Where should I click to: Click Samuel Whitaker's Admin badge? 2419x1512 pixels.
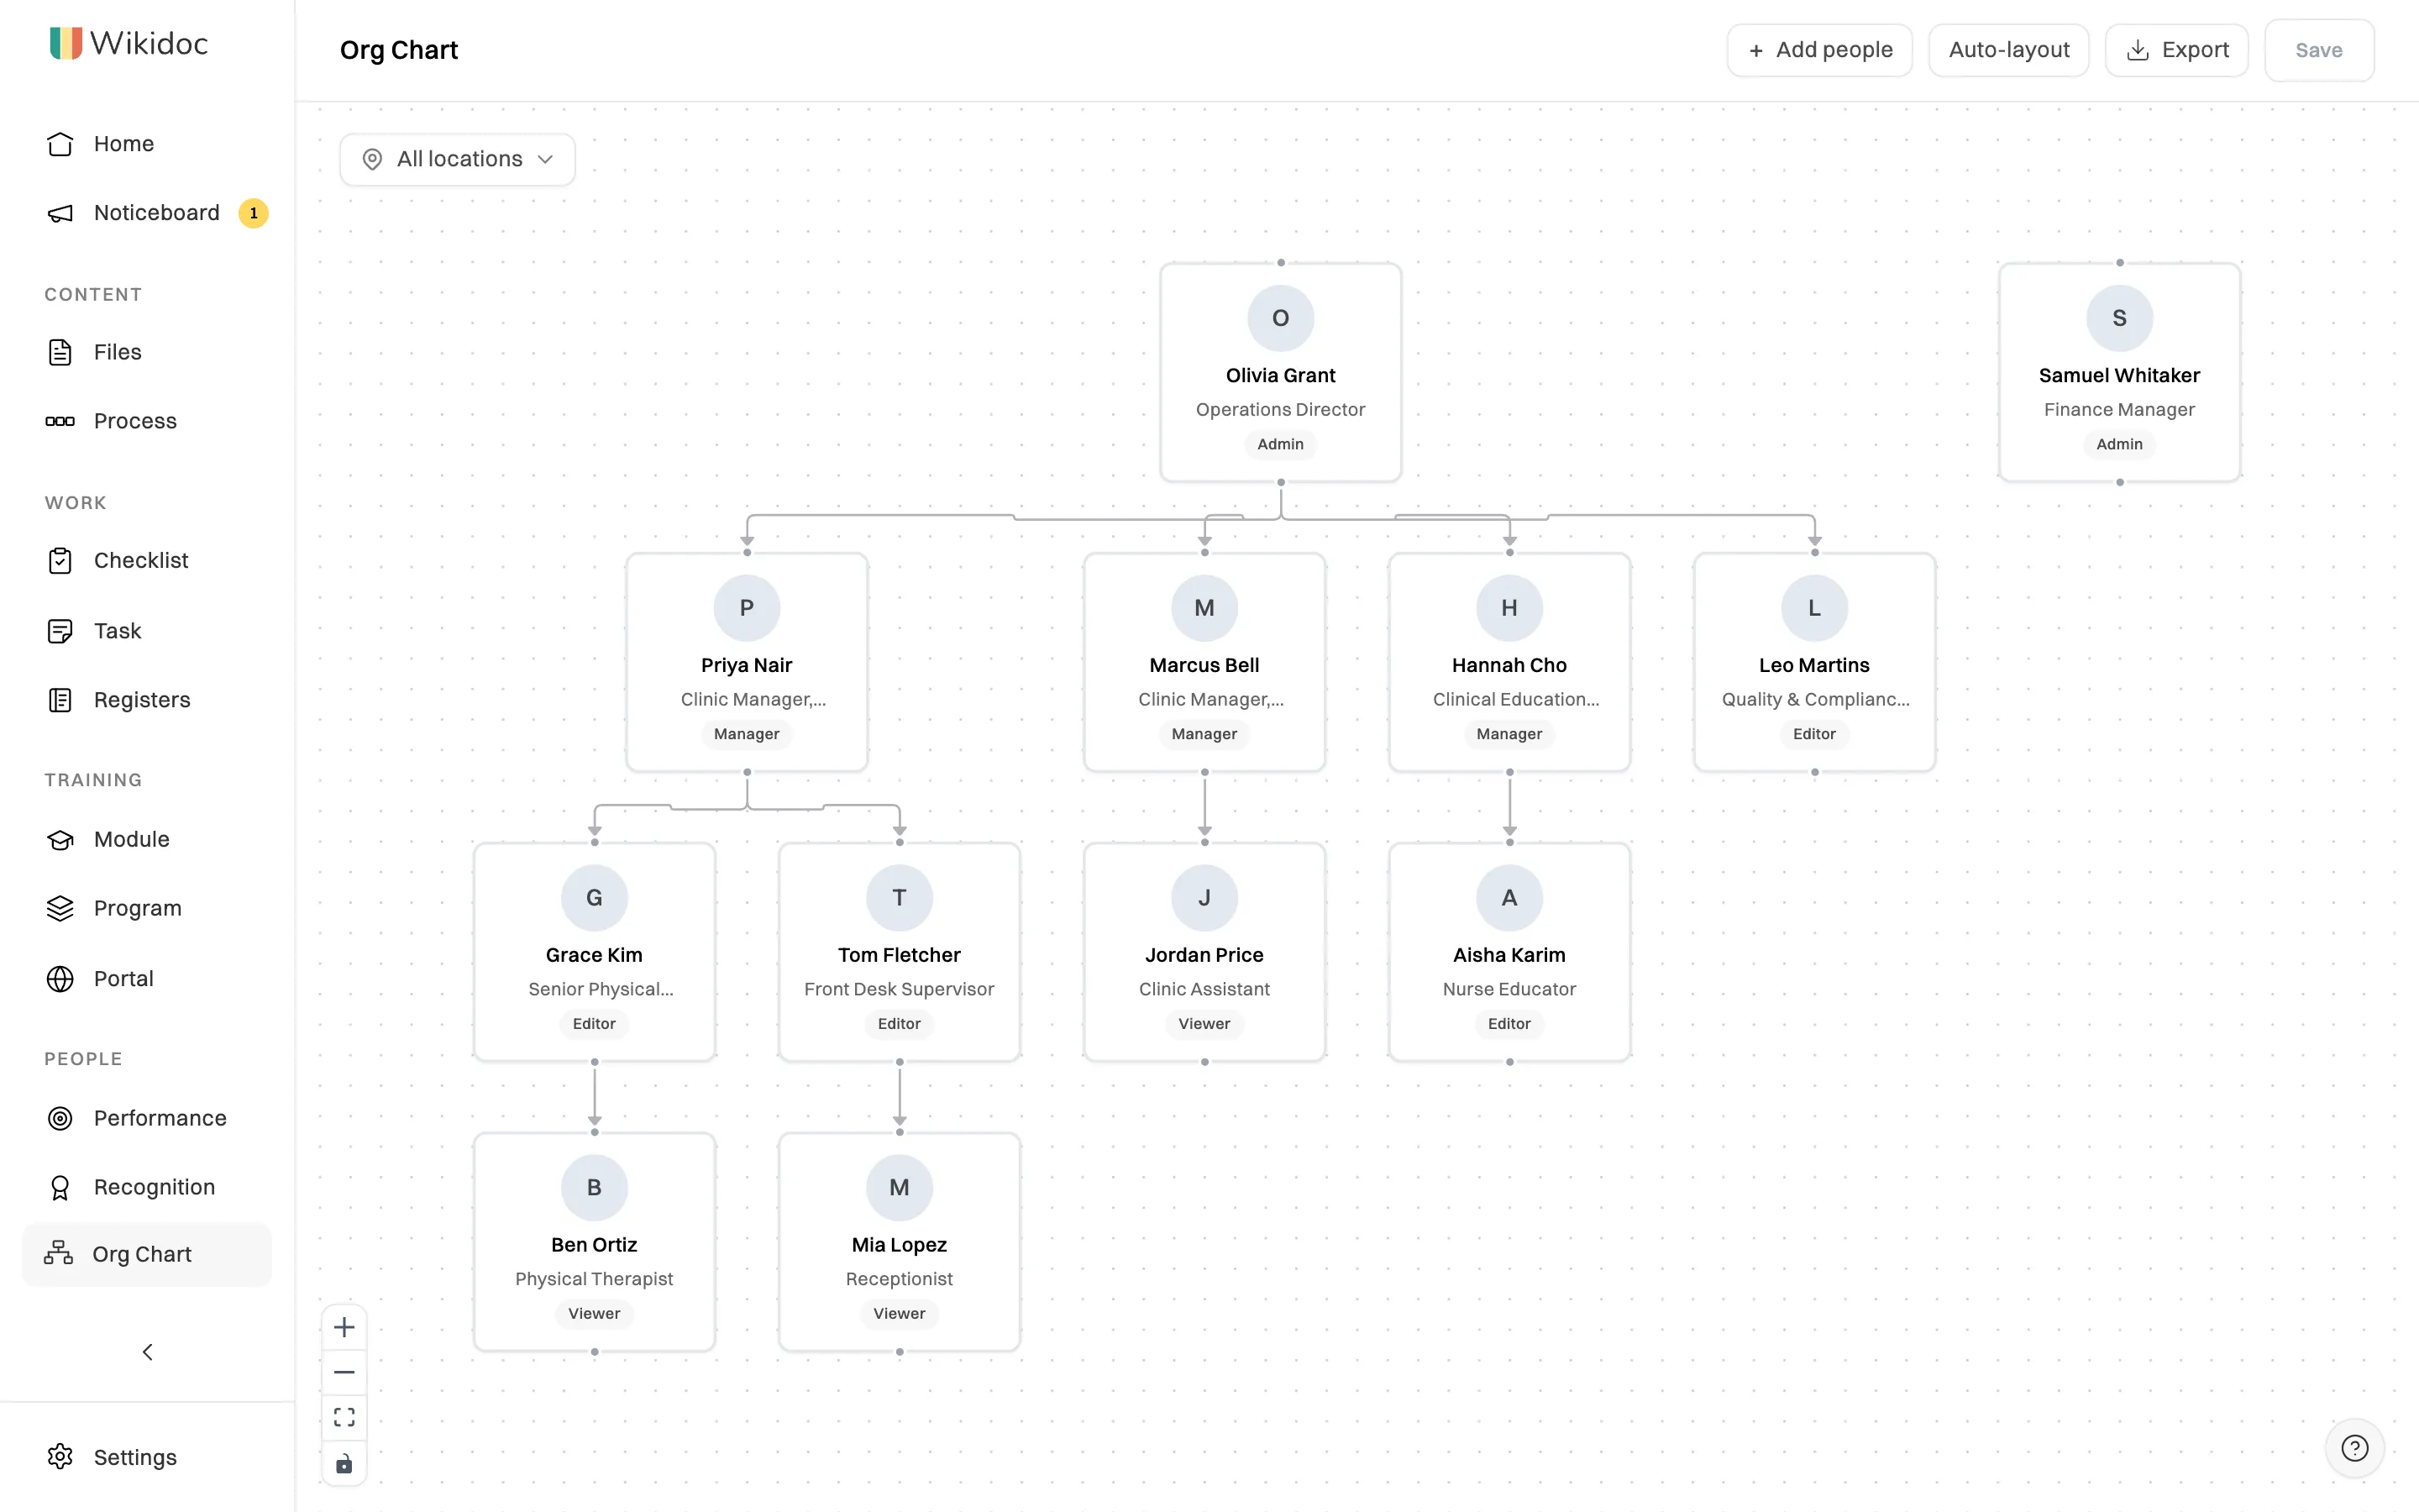pos(2119,444)
